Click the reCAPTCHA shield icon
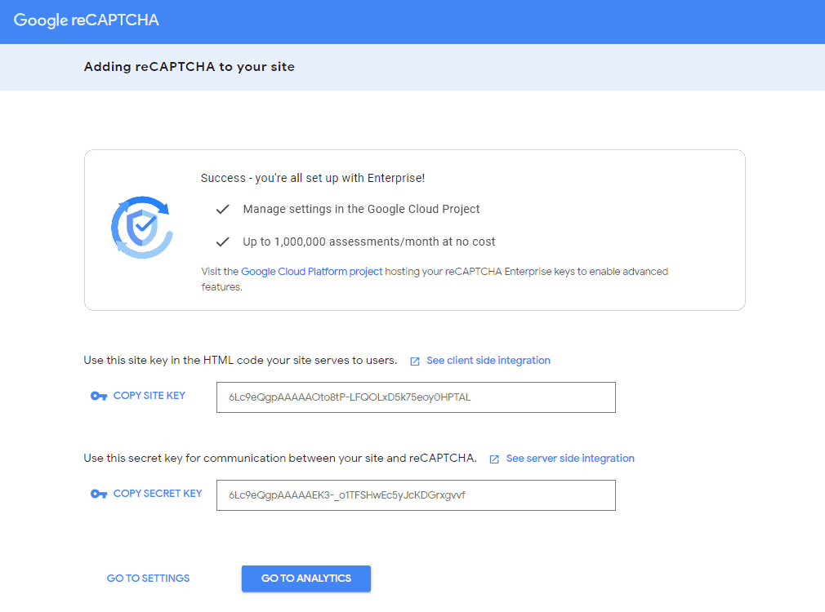This screenshot has width=825, height=612. click(141, 226)
